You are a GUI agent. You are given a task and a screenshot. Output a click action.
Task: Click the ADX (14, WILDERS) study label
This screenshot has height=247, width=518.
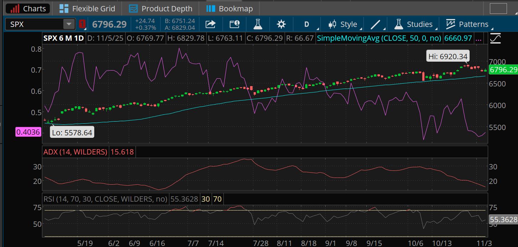75,152
